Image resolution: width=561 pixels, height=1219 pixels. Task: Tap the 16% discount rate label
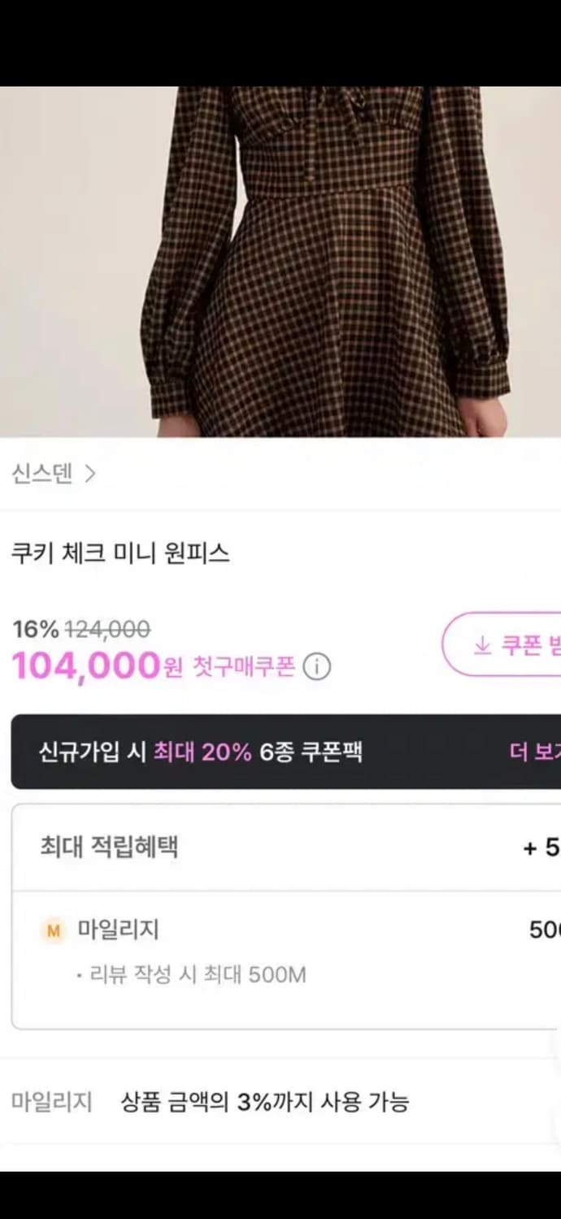click(x=33, y=628)
